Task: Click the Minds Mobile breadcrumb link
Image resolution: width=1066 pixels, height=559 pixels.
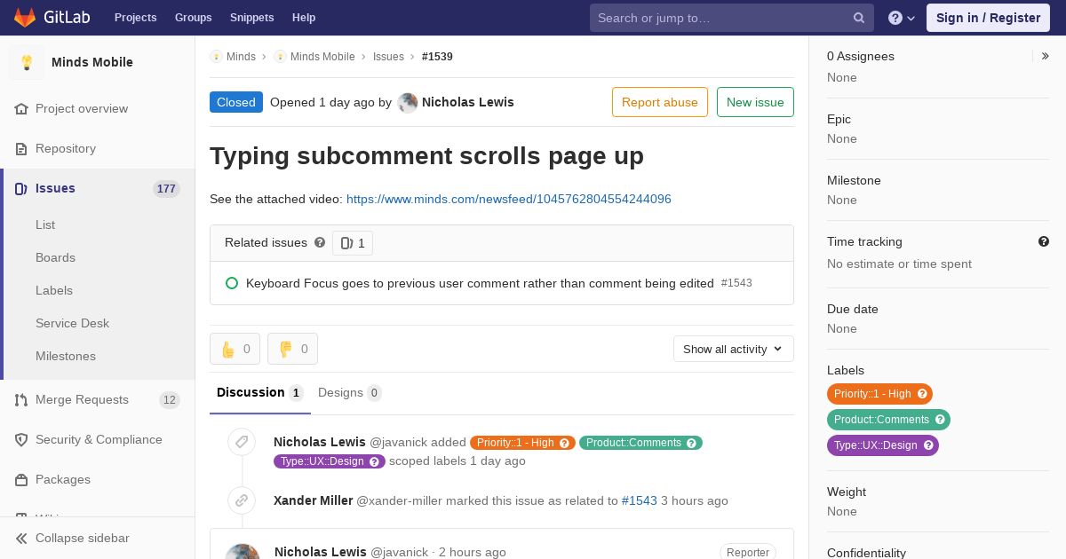Action: 322,57
